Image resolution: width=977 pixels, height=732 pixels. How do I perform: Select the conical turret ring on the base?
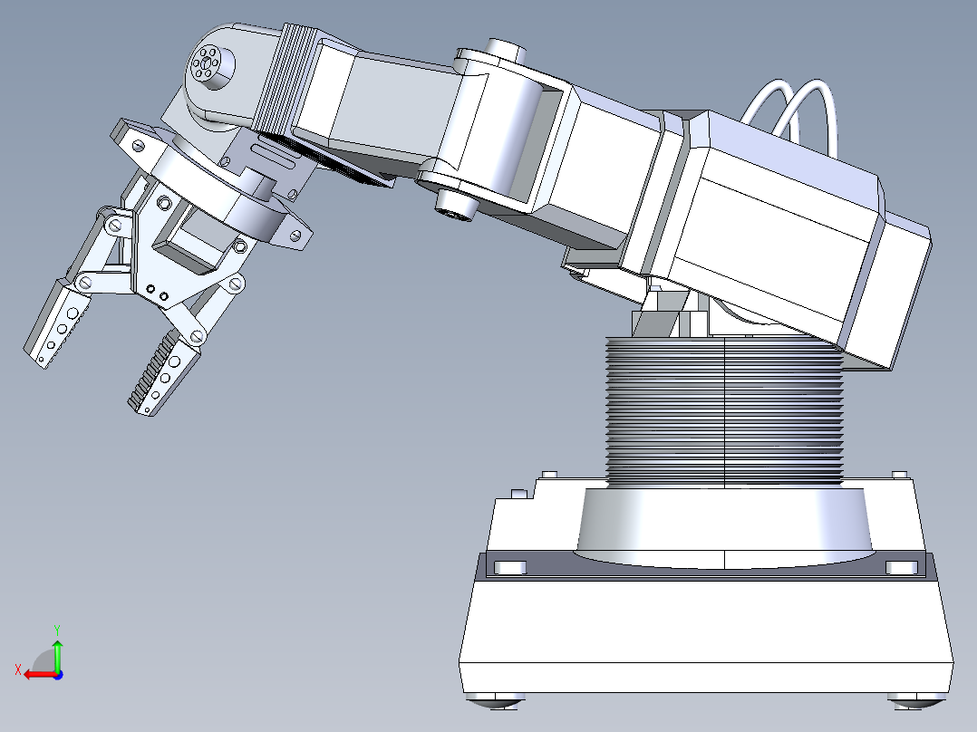(724, 528)
